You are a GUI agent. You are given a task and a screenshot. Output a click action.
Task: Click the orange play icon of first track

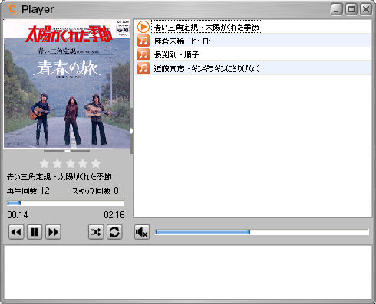143,27
